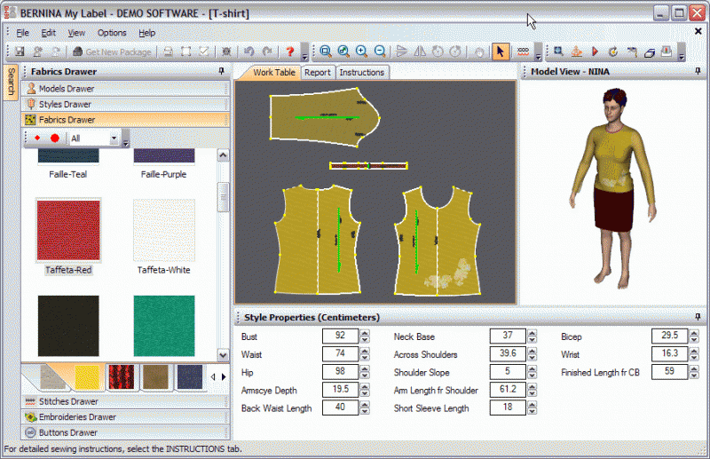Click the Neck Base value field

507,336
